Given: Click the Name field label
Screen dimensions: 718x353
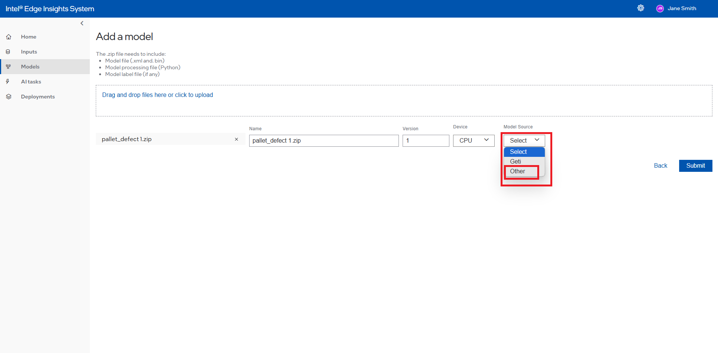Looking at the screenshot, I should (x=255, y=129).
